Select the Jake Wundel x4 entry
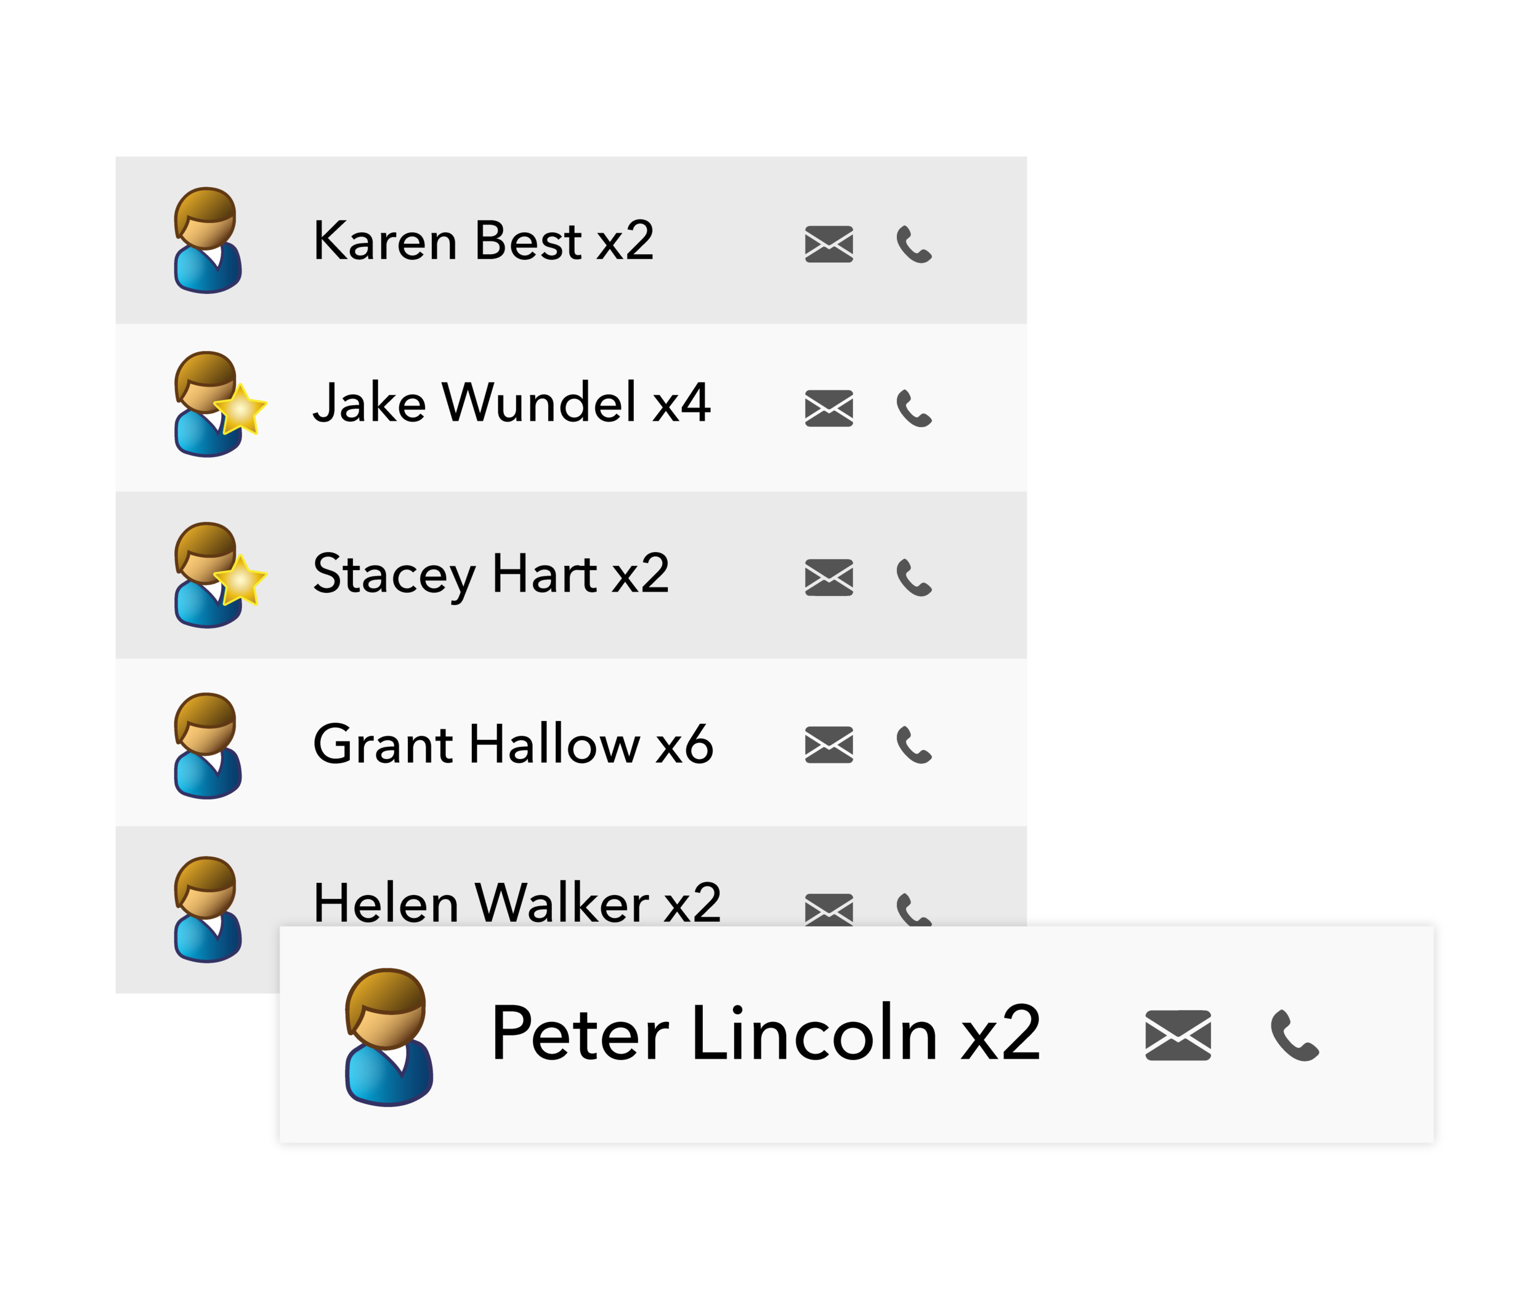 [x=571, y=408]
